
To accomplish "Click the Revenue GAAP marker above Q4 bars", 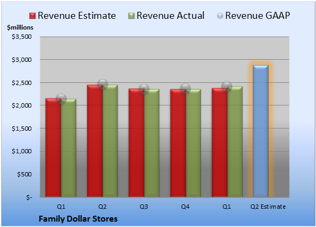I will pyautogui.click(x=185, y=89).
